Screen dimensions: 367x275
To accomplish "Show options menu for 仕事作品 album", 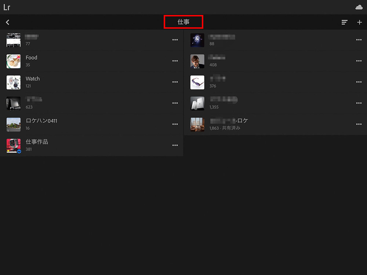I will click(175, 146).
